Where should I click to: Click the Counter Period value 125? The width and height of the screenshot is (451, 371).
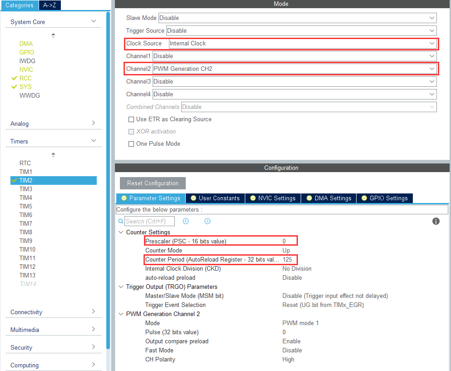tap(287, 259)
